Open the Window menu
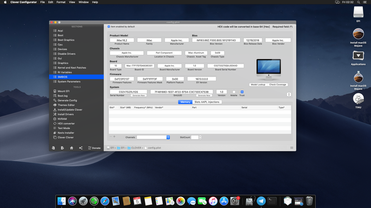371x208 pixels. click(x=84, y=2)
